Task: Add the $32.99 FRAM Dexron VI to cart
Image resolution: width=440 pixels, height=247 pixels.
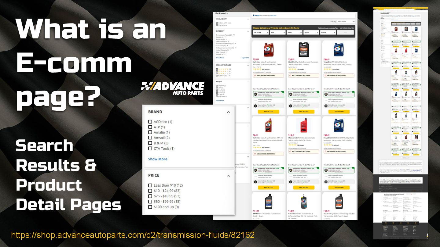Action: (304, 112)
